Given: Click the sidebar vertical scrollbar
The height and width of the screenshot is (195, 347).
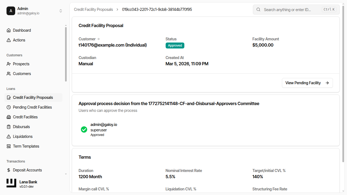Looking at the screenshot, I should pos(66,54).
